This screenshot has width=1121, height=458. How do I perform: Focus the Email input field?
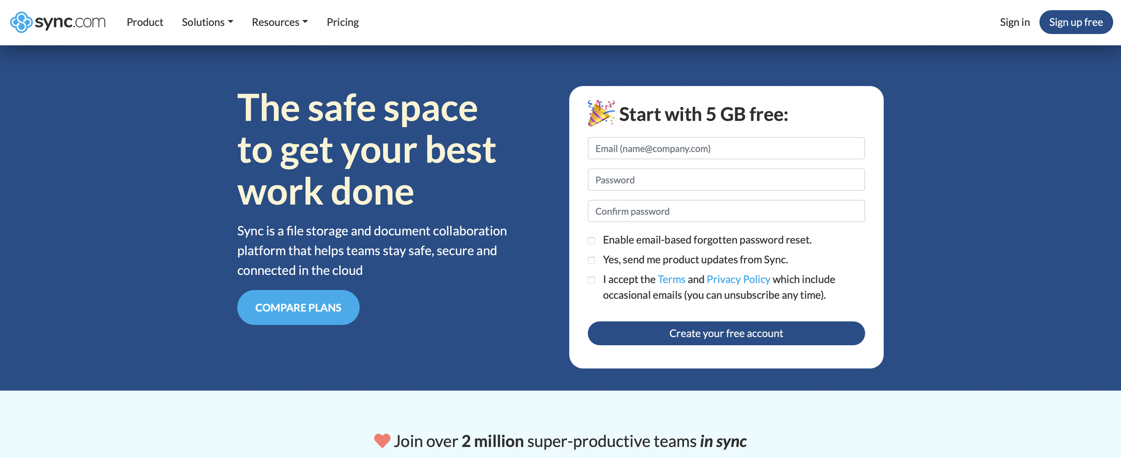coord(726,149)
